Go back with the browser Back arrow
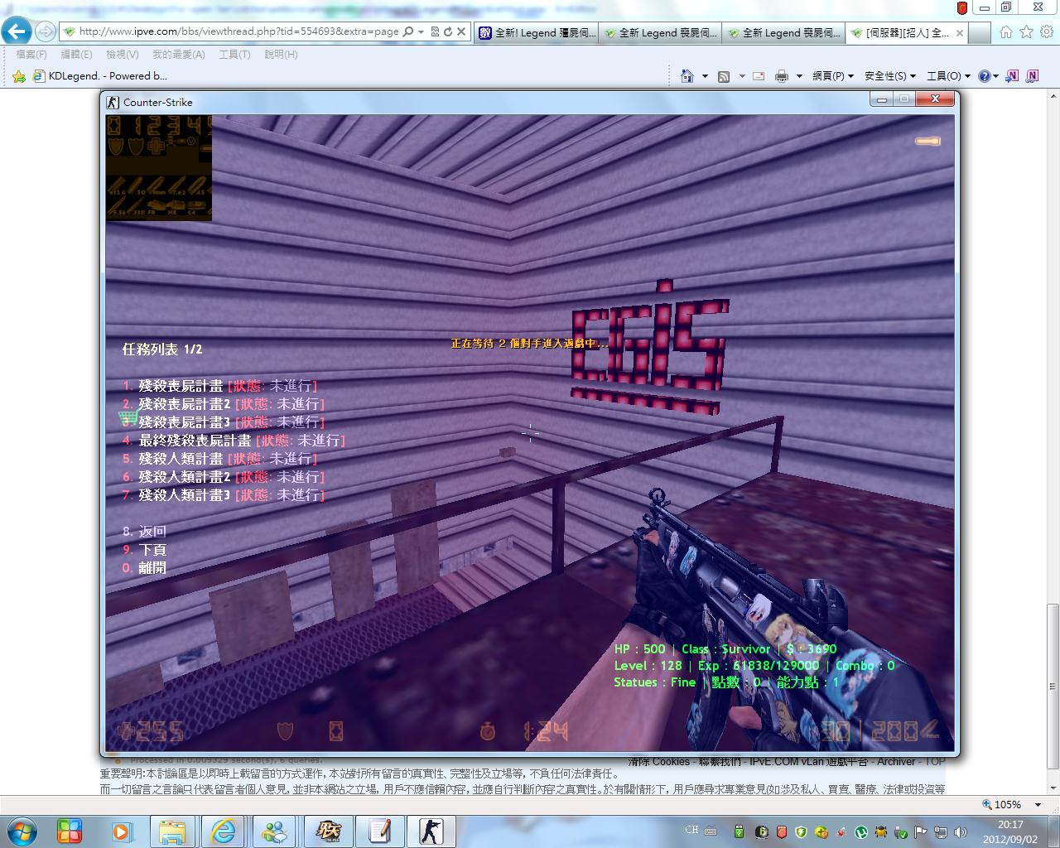 [17, 32]
